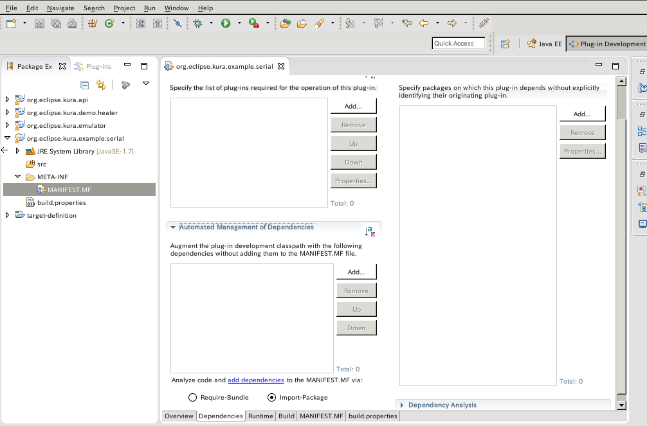
Task: Open the Run configurations dropdown arrow
Action: click(239, 23)
